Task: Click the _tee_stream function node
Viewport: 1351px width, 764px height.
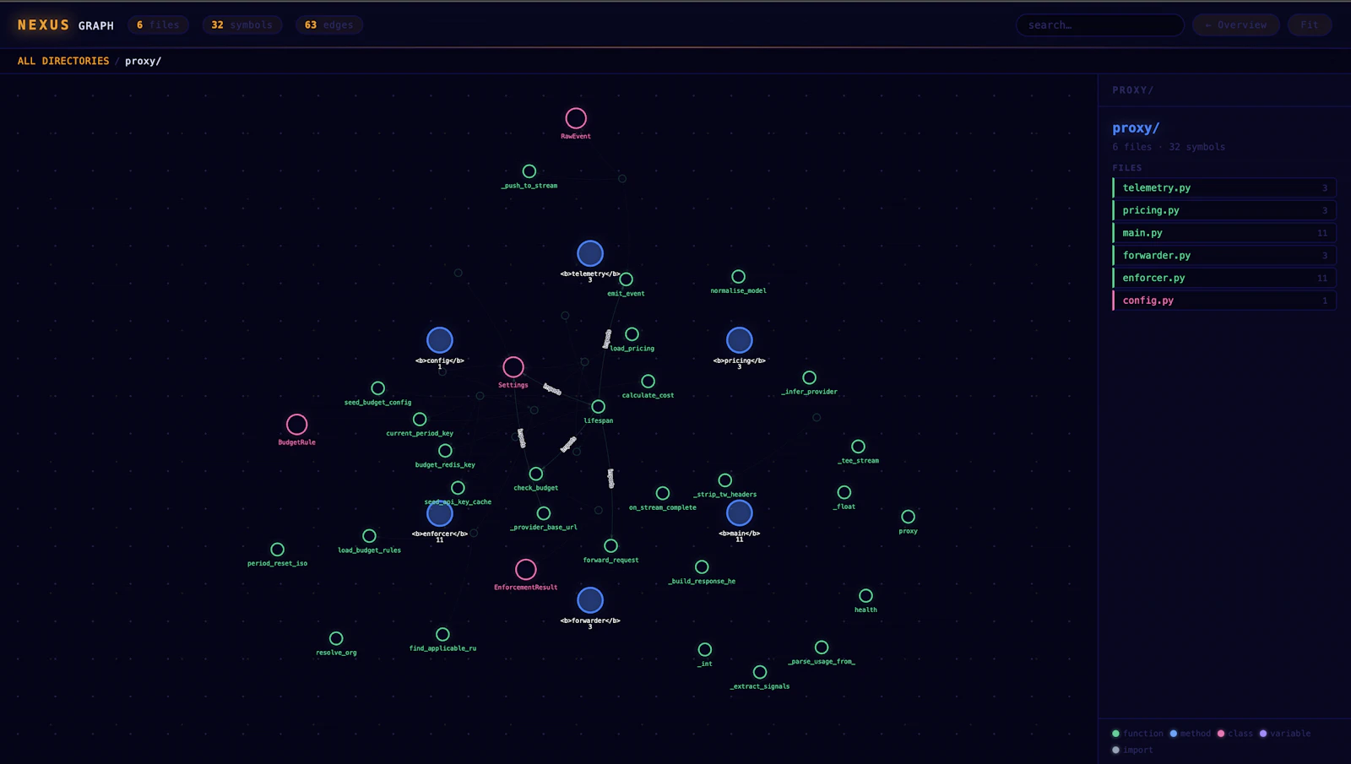Action: click(x=859, y=447)
